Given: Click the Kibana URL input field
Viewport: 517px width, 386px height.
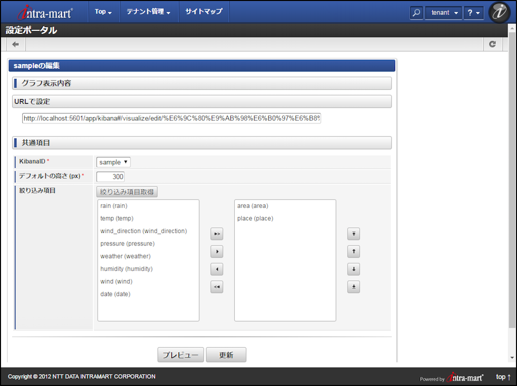Looking at the screenshot, I should coord(171,118).
